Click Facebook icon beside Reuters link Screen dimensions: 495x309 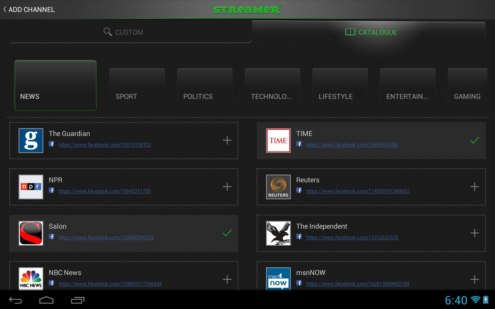pos(299,190)
